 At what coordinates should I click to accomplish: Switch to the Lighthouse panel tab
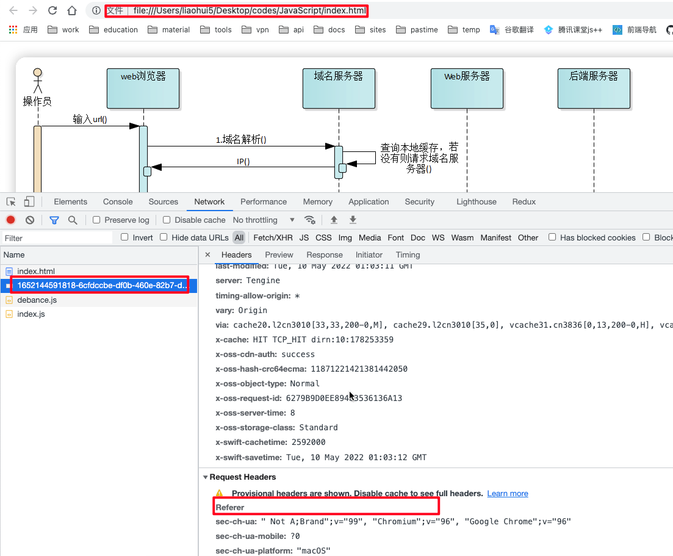click(477, 202)
